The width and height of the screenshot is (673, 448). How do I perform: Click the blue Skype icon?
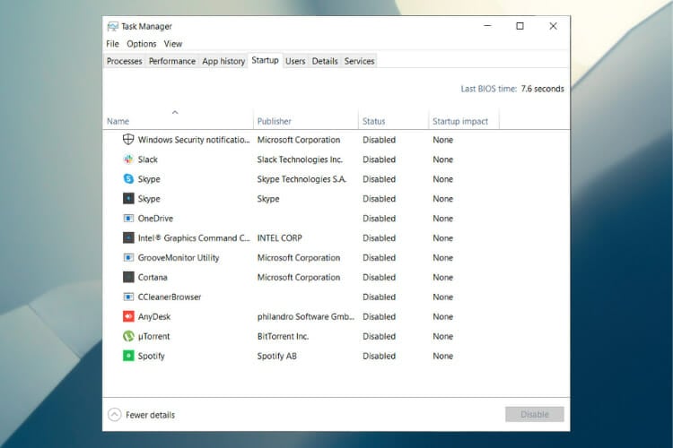[128, 179]
